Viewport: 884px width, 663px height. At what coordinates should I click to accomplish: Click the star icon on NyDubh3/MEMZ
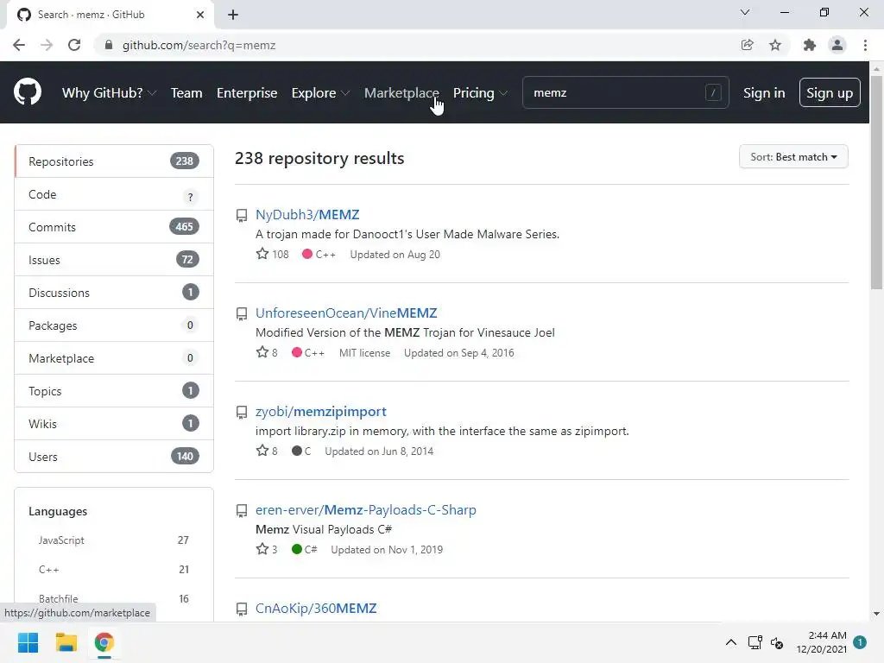point(262,254)
